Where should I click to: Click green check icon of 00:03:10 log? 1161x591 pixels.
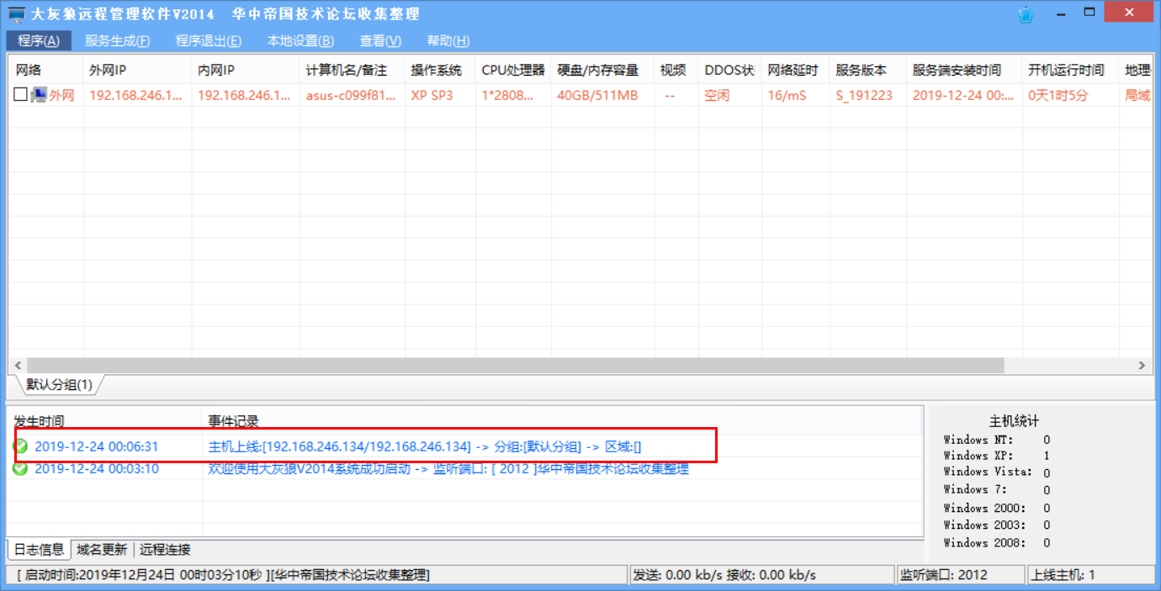pos(20,468)
